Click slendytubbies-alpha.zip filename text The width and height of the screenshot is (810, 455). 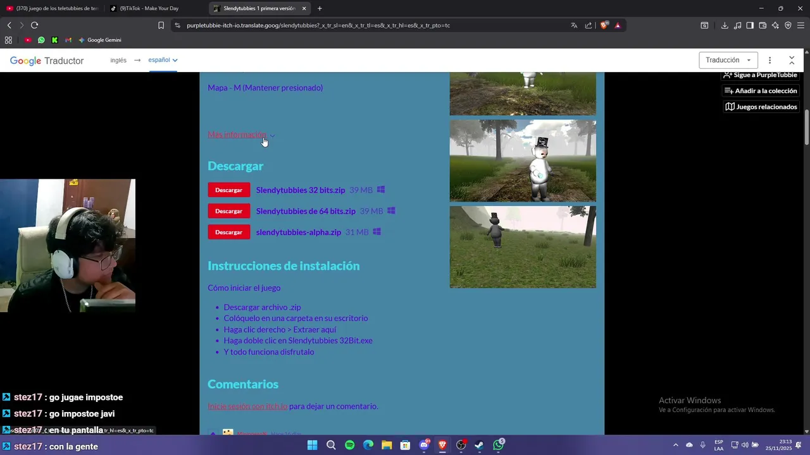[x=299, y=232]
